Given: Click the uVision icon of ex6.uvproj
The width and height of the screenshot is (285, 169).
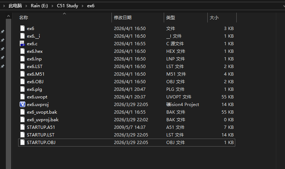Looking at the screenshot, I should tap(23, 104).
